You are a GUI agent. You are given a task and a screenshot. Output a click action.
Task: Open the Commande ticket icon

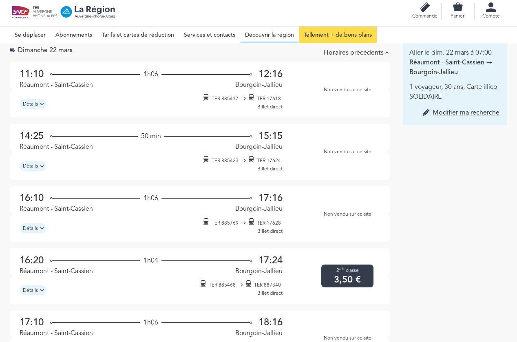(424, 7)
